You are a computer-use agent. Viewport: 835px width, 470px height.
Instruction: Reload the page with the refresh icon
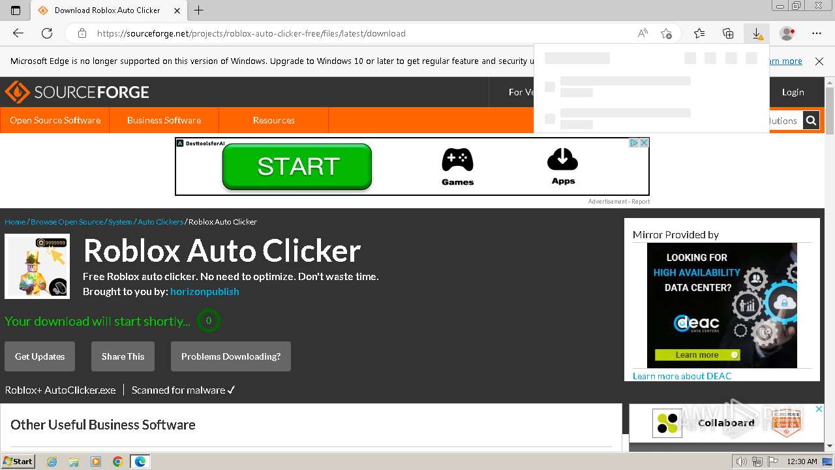point(47,33)
